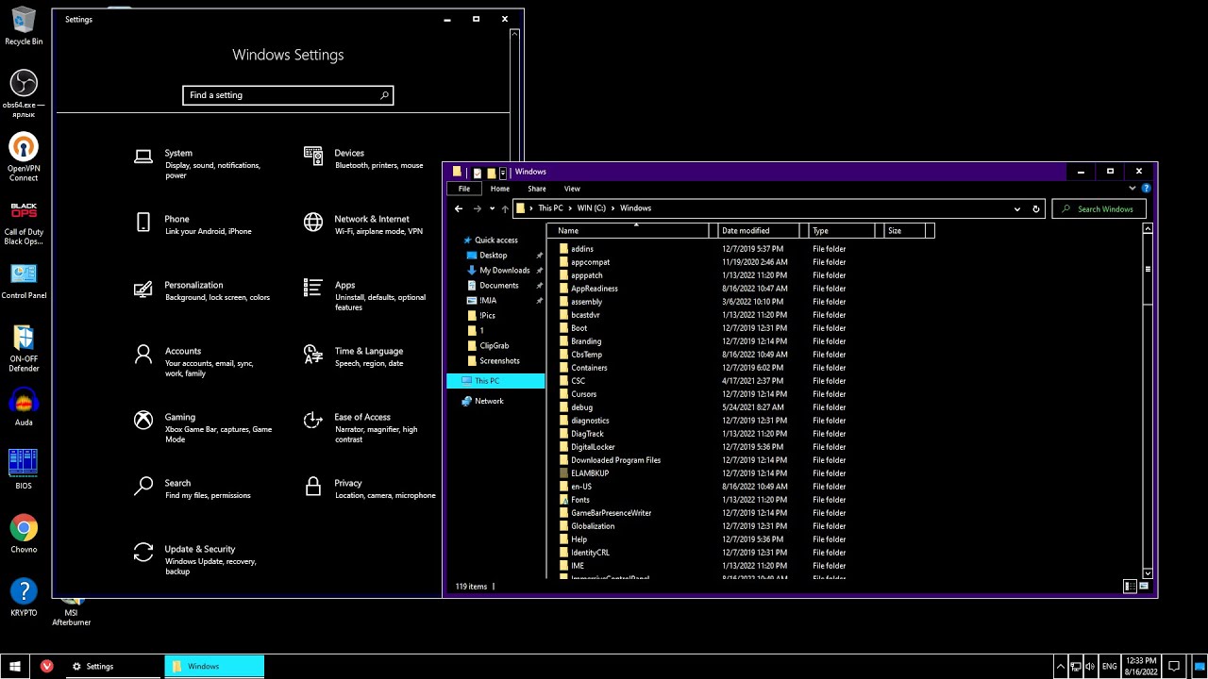
Task: Expand the hidden icons chevron in the tray
Action: point(1061,666)
